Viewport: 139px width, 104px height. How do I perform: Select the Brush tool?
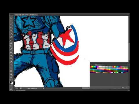(11, 40)
